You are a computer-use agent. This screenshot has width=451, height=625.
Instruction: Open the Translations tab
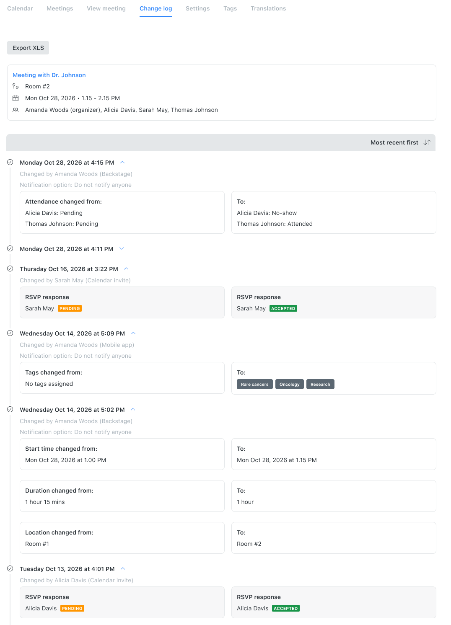(268, 8)
